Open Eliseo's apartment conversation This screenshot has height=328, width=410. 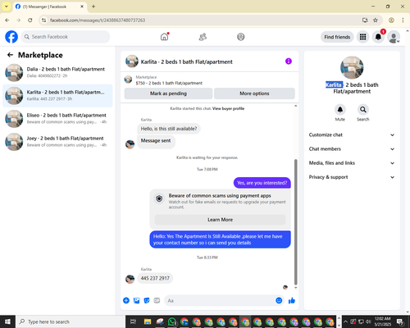point(57,119)
